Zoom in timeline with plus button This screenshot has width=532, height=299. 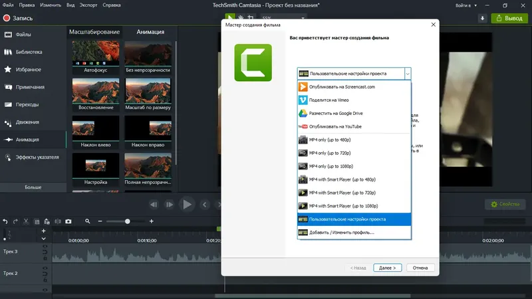(x=152, y=221)
